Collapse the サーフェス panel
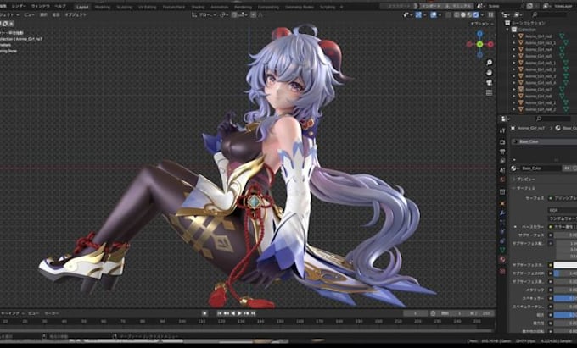The width and height of the screenshot is (577, 348). tap(524, 188)
